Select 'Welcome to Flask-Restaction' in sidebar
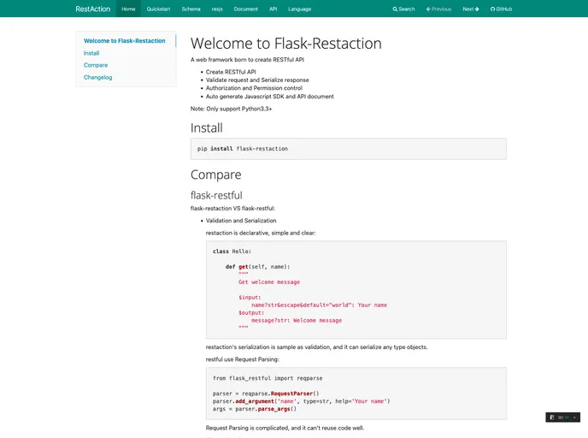588x438 pixels. click(125, 40)
